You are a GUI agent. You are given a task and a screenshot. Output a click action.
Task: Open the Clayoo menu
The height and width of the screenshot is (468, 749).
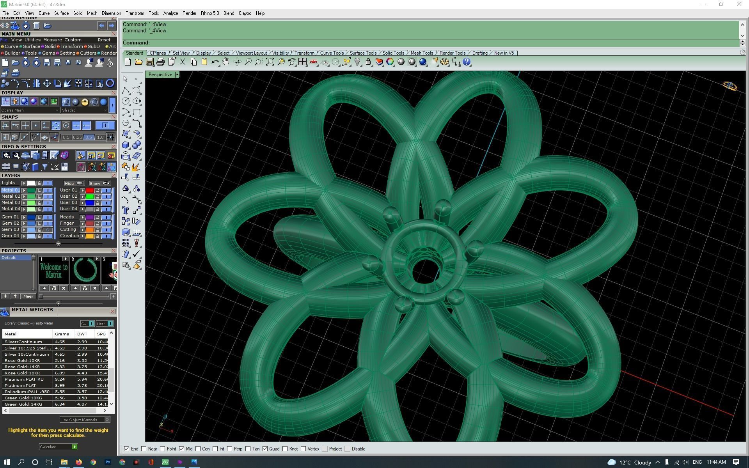(245, 13)
